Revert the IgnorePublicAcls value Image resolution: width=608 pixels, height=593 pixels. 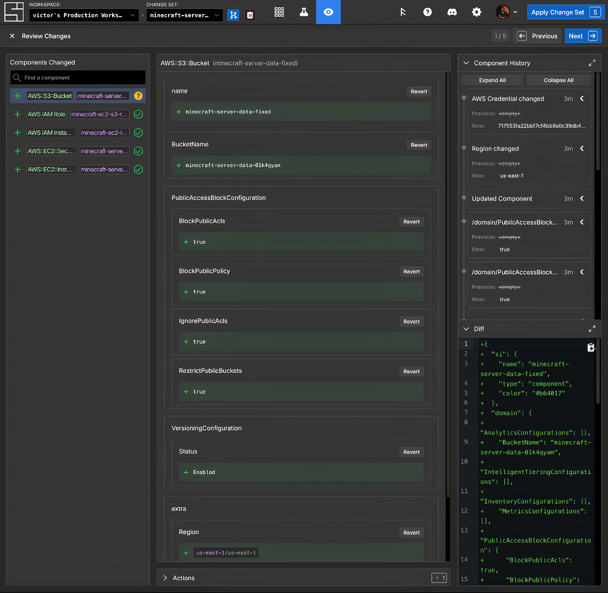click(x=411, y=321)
